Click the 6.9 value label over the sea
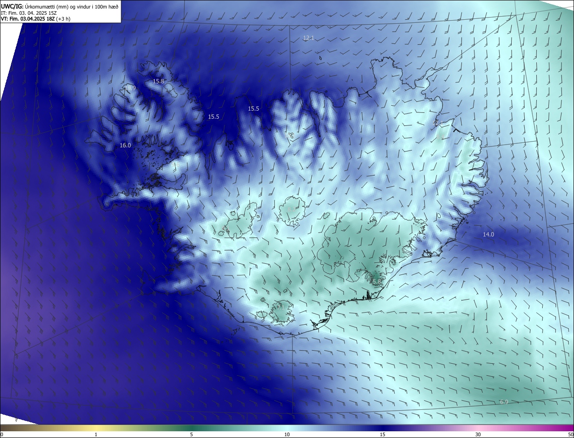Screen dimensions: 574x438 tap(504, 402)
